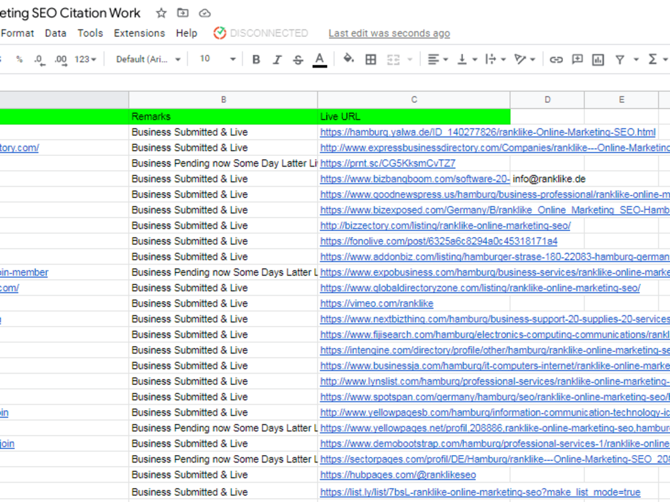Screen dimensions: 670x502
Task: Insert a chart with the toolbar icon
Action: point(598,60)
